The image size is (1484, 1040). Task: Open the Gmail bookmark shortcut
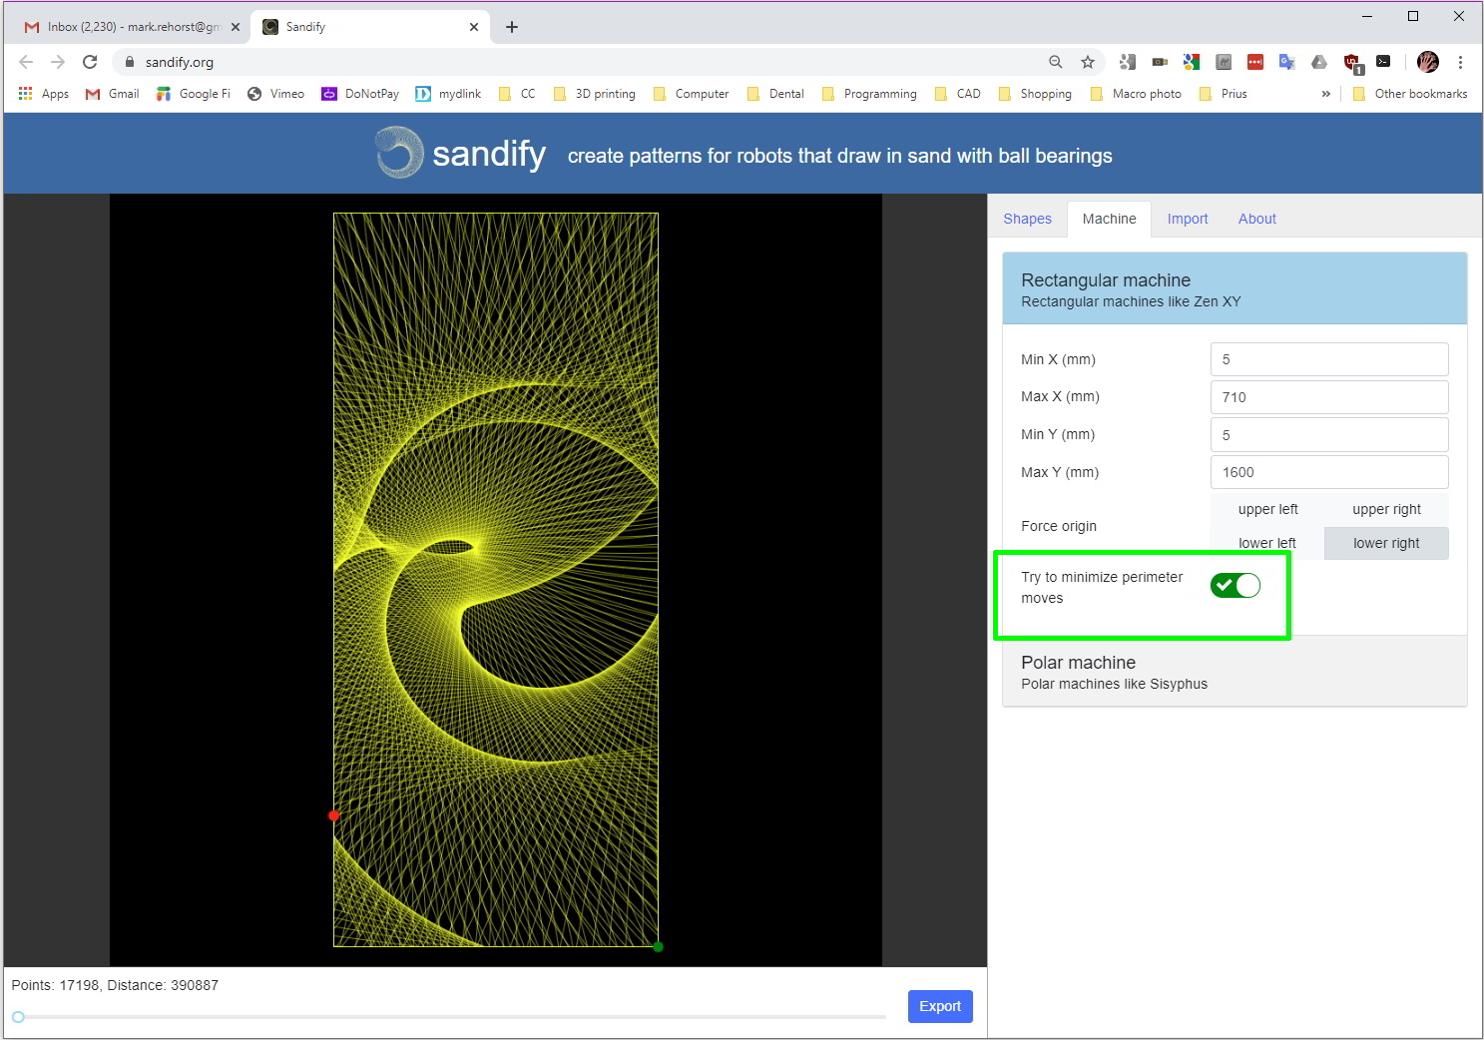pos(111,93)
